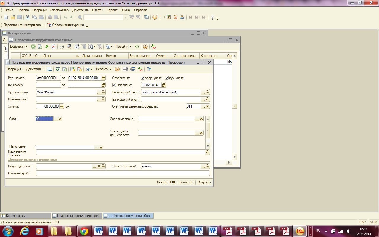
Task: Open the Документы menu
Action: tap(81, 10)
